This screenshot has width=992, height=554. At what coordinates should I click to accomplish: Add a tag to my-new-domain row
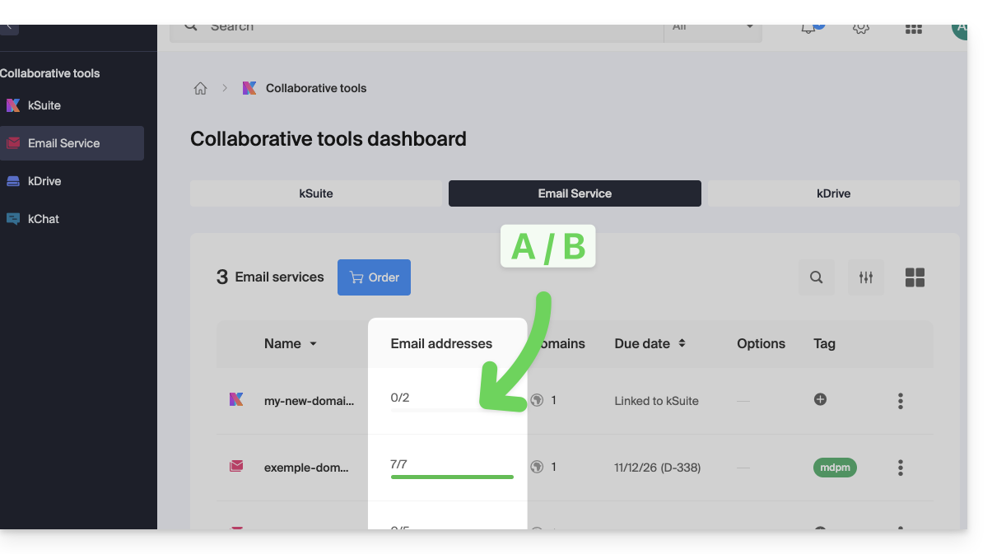(820, 399)
